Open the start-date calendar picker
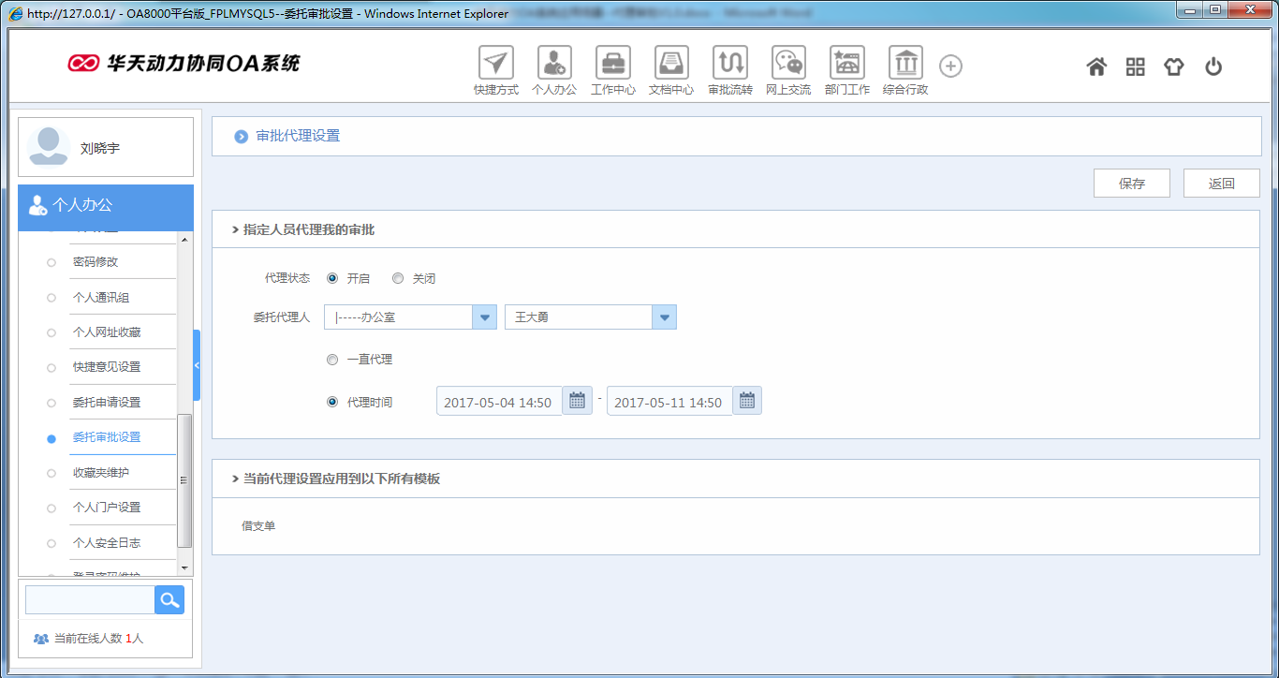This screenshot has width=1279, height=678. pos(578,400)
